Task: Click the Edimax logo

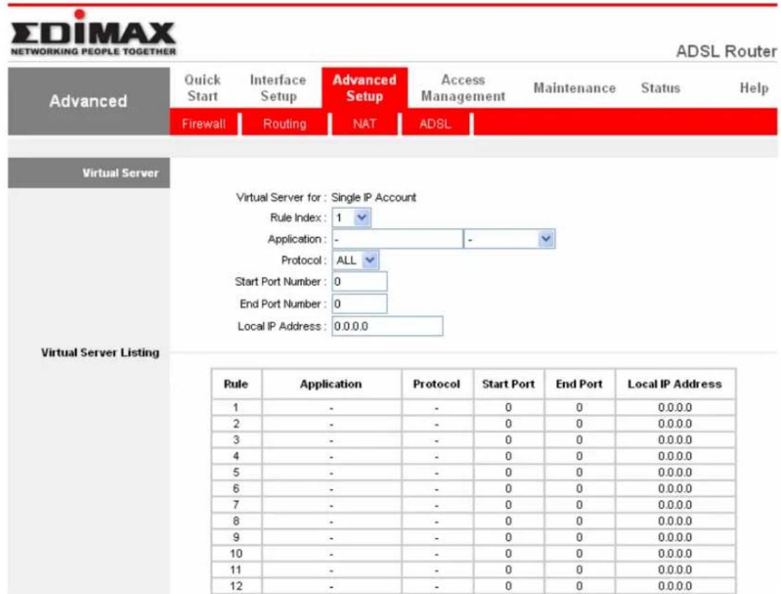Action: pos(93,33)
